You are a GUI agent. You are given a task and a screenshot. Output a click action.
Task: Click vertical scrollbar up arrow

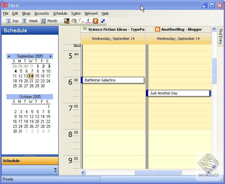point(214,29)
